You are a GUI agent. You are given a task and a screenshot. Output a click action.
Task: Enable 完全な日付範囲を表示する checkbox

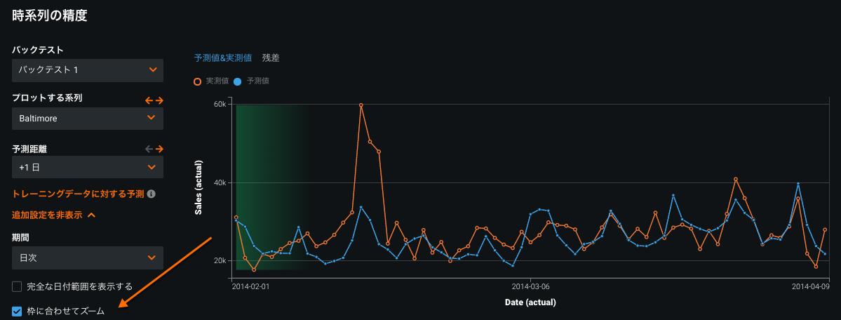click(18, 286)
